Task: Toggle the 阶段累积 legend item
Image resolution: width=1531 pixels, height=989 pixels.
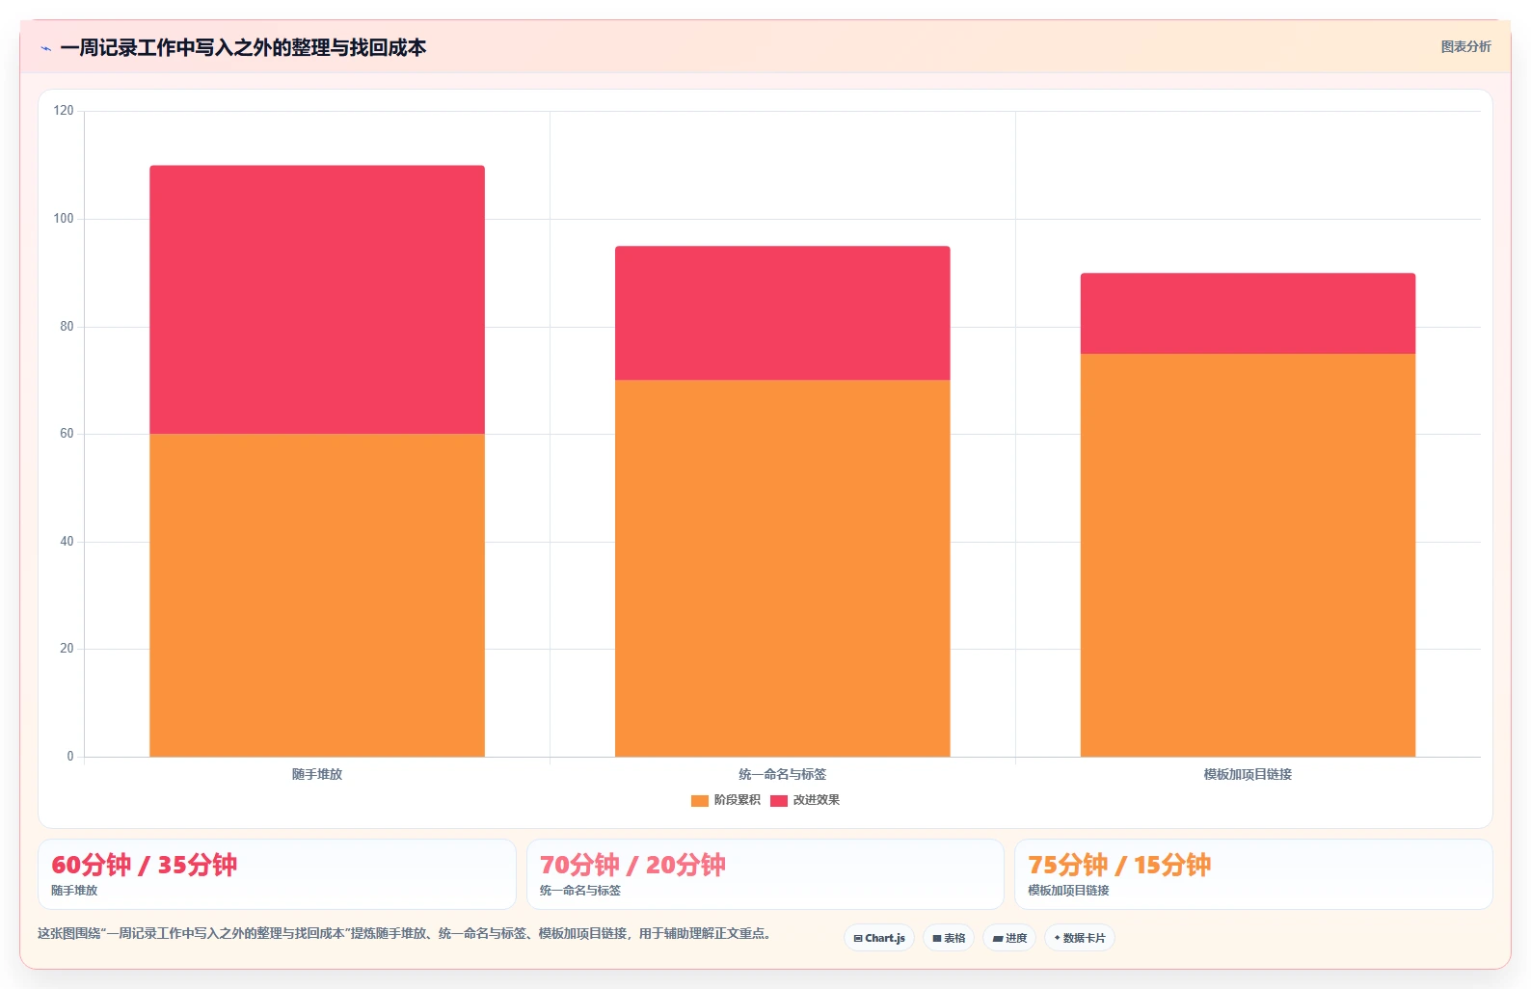Action: 726,800
